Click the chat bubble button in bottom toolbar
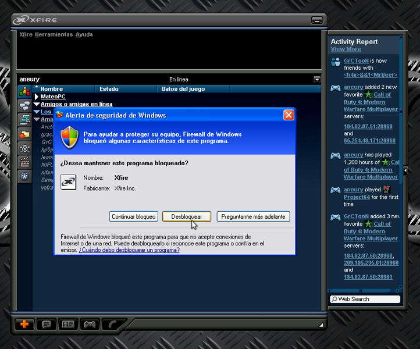Image resolution: width=420 pixels, height=349 pixels. click(x=47, y=325)
